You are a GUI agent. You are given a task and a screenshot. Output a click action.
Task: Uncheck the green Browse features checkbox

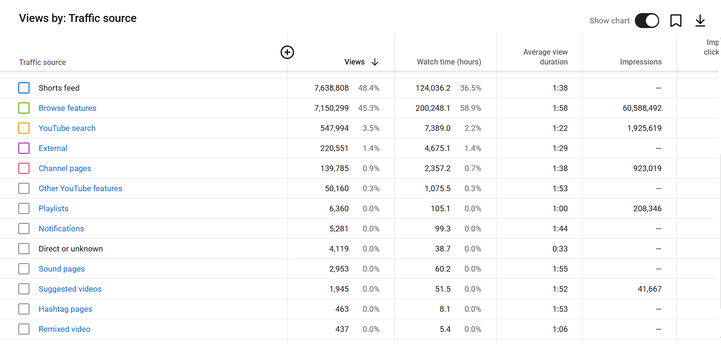pyautogui.click(x=24, y=108)
